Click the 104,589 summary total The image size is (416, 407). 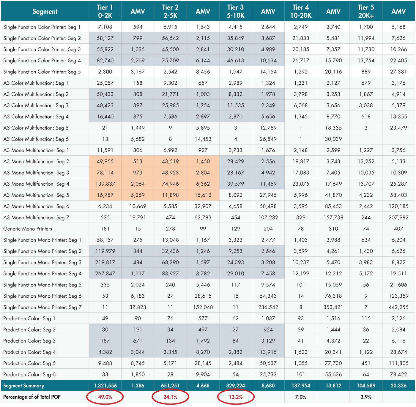[x=366, y=386]
